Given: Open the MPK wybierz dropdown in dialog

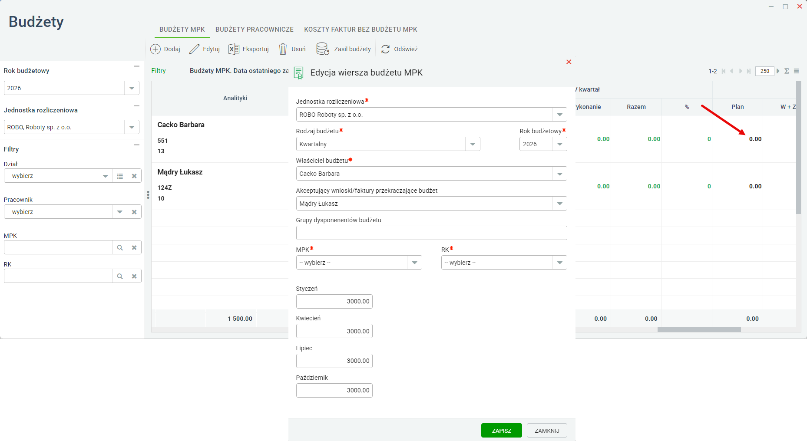Looking at the screenshot, I should (414, 263).
